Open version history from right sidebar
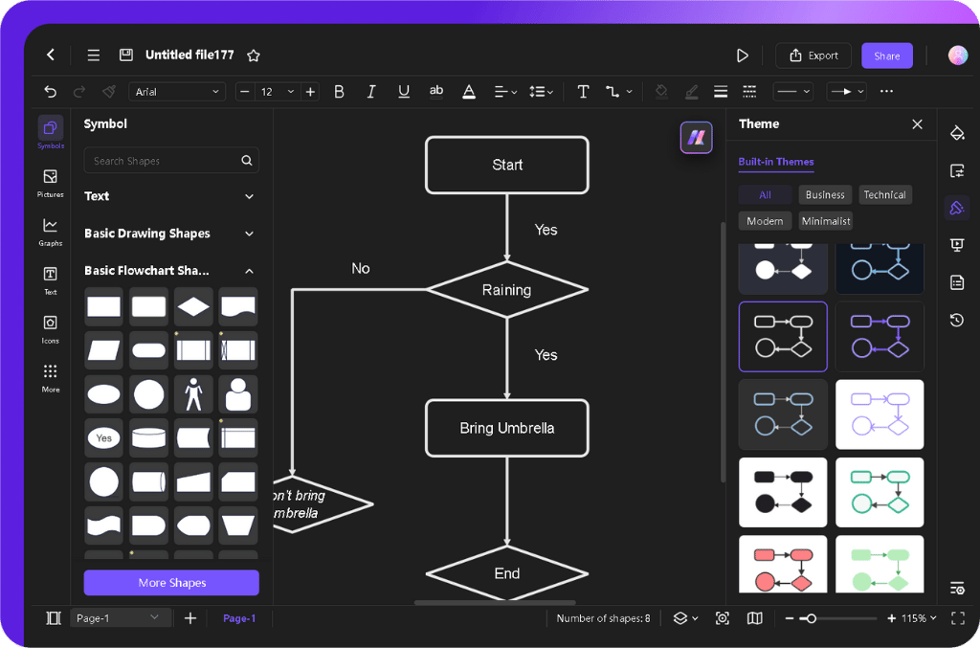Screen dimensions: 980x648 (956, 320)
